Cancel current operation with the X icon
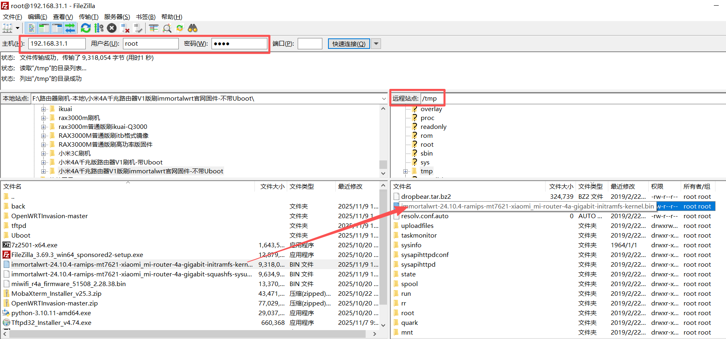 pyautogui.click(x=112, y=28)
